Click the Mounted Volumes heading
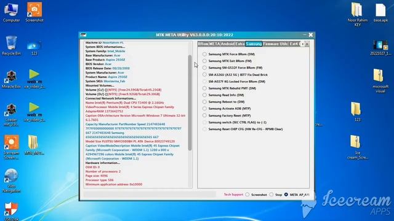The height and width of the screenshot is (221, 394). click(100, 85)
